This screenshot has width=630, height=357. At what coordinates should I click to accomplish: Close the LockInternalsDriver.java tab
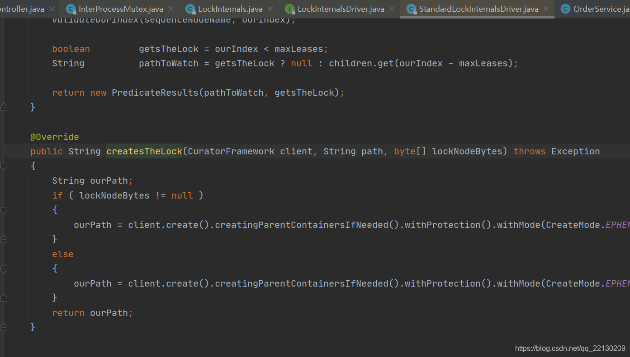point(392,9)
